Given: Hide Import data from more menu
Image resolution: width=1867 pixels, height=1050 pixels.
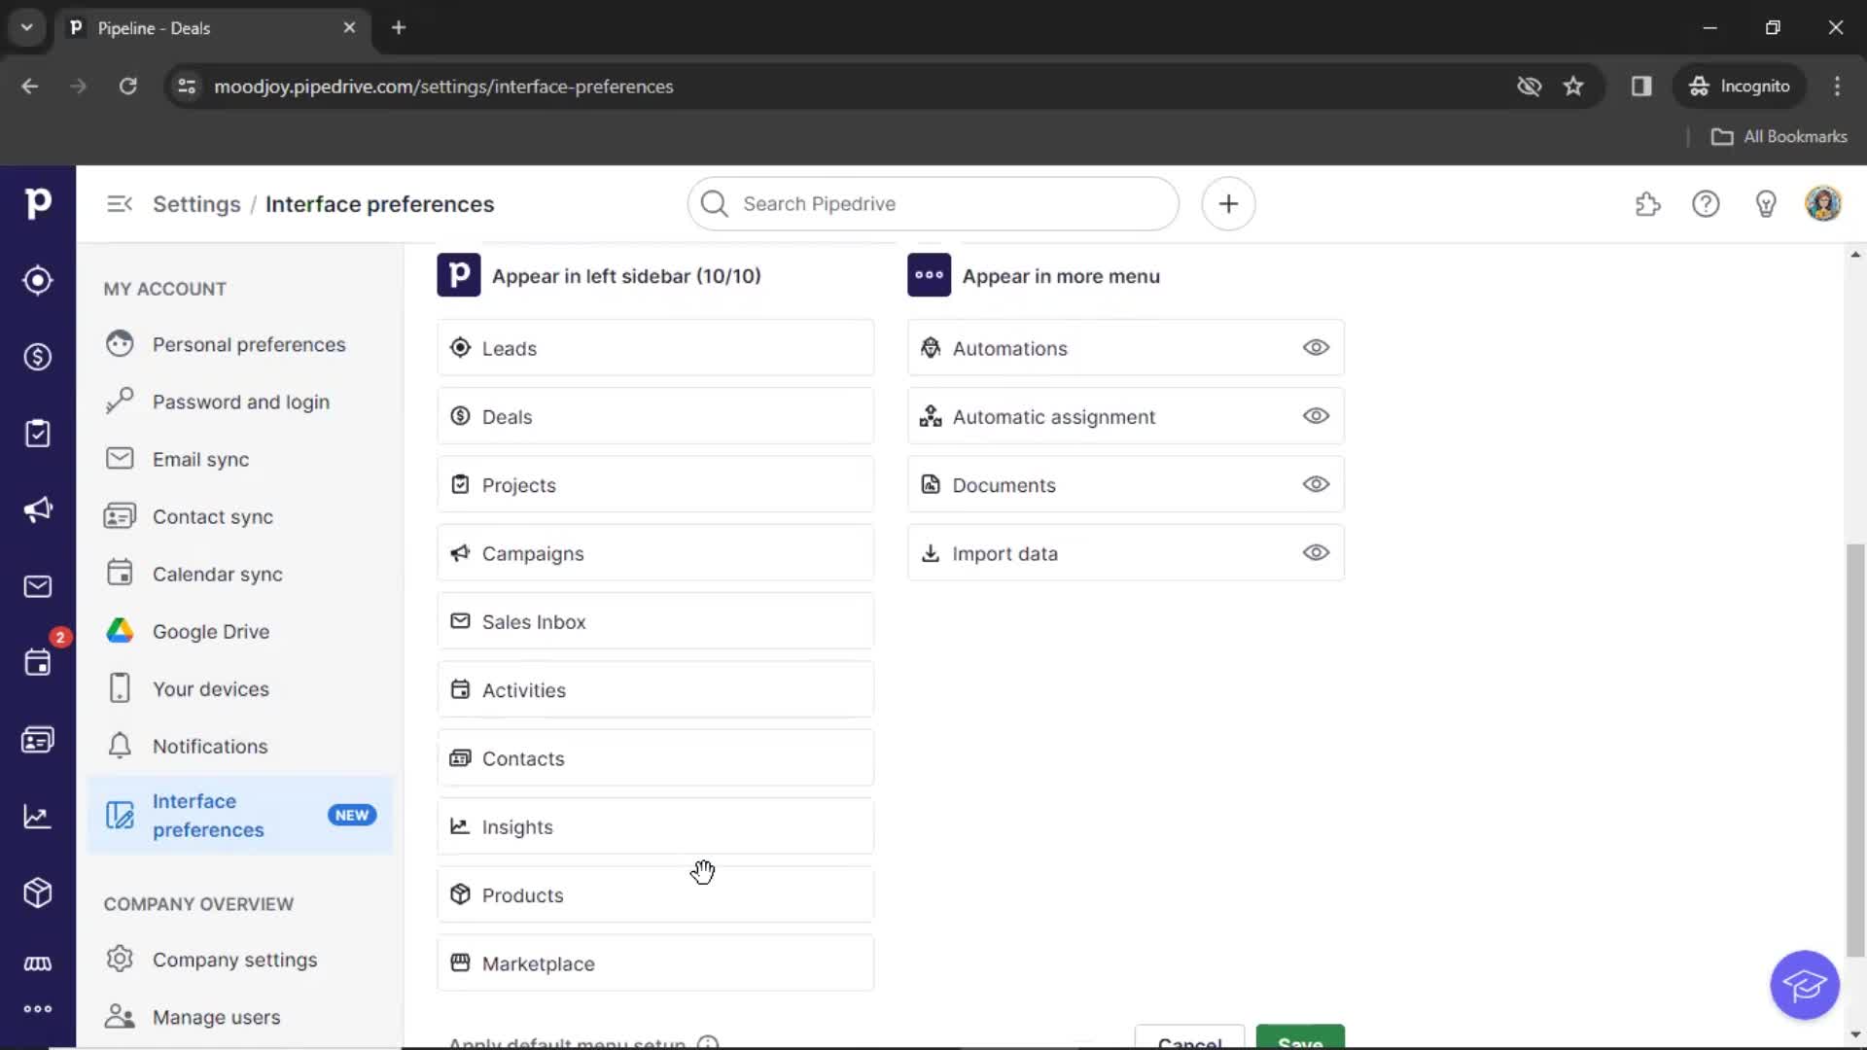Looking at the screenshot, I should coord(1317,552).
